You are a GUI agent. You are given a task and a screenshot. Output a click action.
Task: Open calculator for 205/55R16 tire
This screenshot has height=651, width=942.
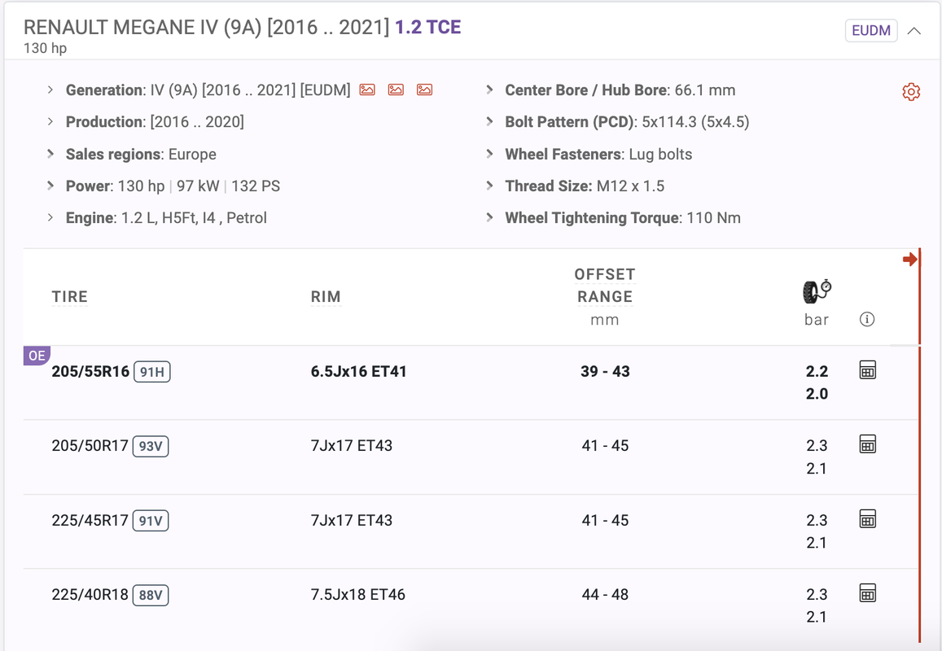868,370
